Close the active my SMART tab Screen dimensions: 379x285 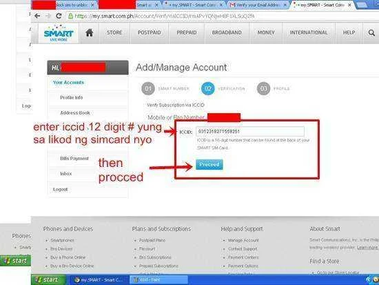tap(349, 5)
